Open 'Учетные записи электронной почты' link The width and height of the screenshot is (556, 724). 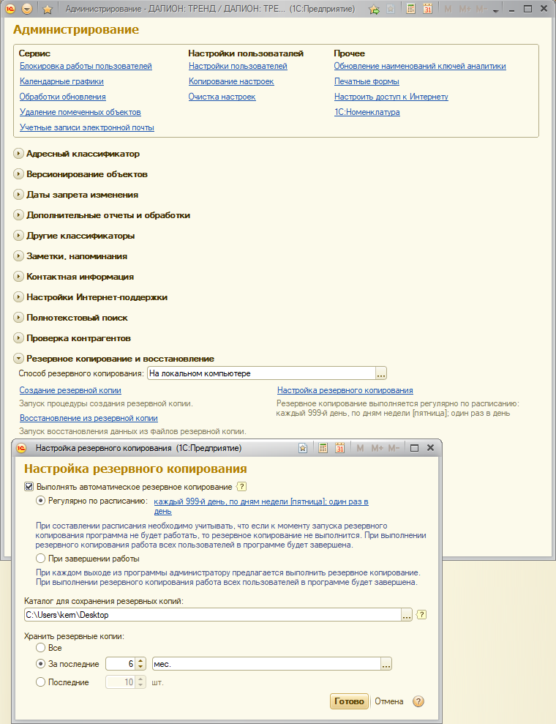87,127
